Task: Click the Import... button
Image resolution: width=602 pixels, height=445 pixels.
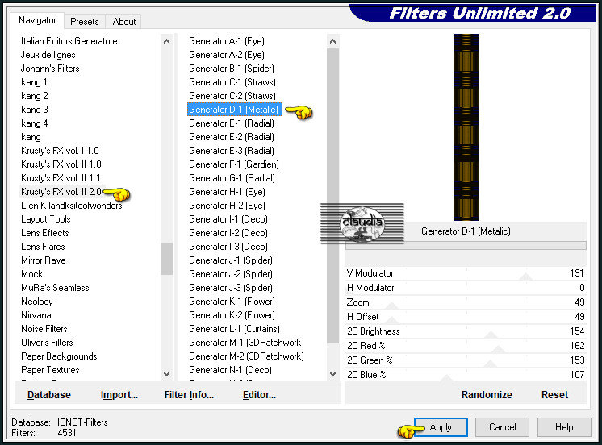Action: pyautogui.click(x=119, y=395)
